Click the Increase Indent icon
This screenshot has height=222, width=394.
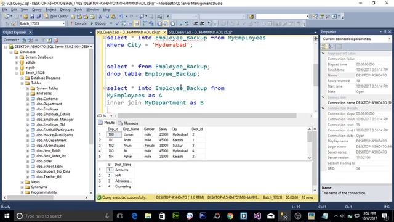(x=202, y=23)
